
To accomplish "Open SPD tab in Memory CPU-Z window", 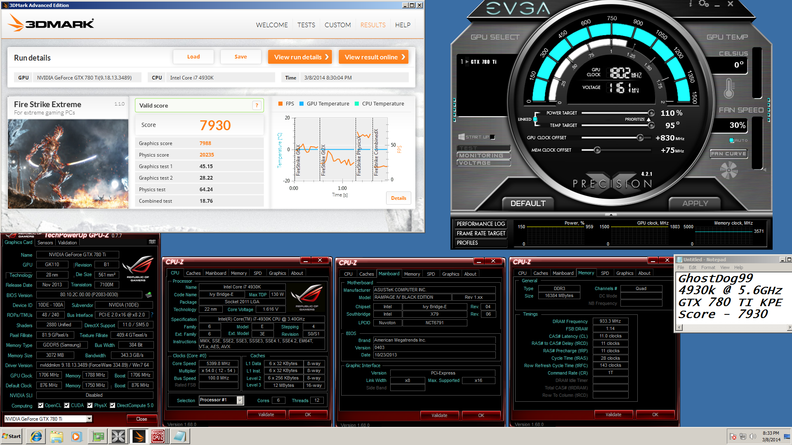I will pos(605,273).
